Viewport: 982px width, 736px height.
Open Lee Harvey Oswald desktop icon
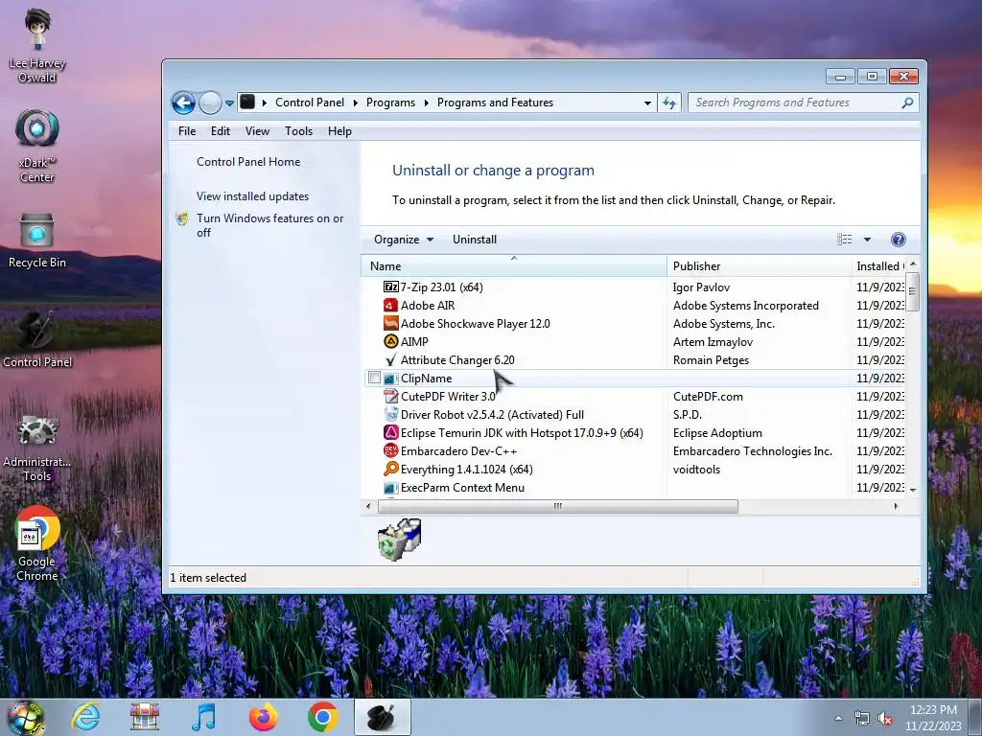tap(37, 45)
